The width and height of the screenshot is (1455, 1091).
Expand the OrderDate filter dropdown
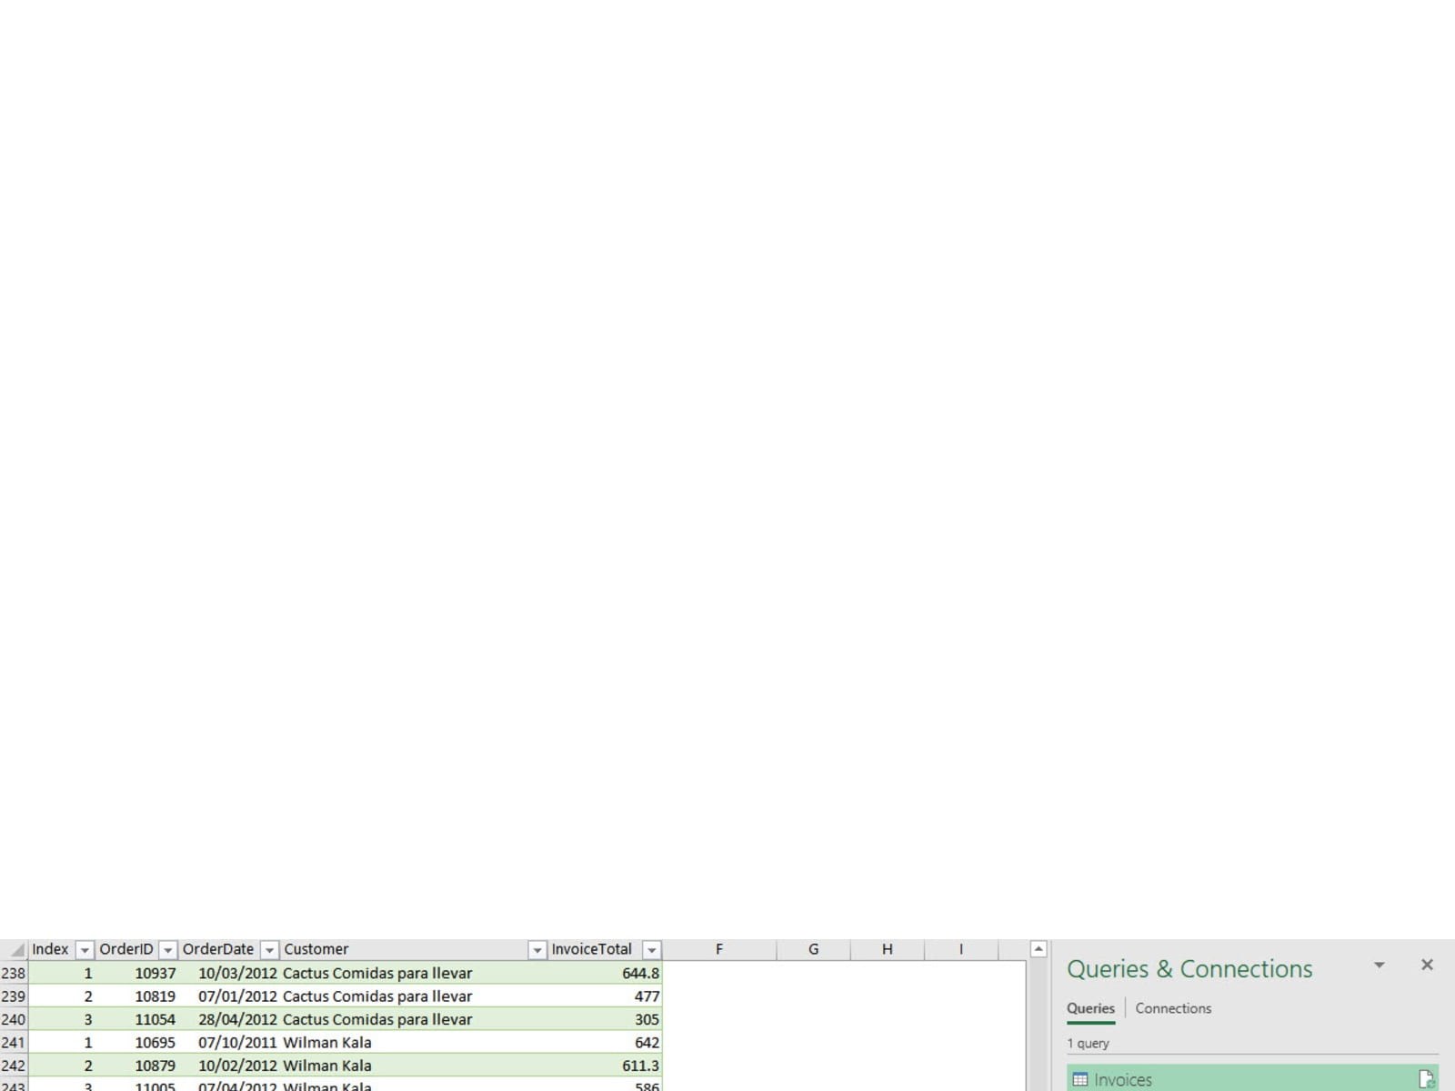(x=269, y=950)
